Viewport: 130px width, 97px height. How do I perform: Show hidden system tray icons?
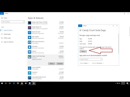(x=116, y=83)
